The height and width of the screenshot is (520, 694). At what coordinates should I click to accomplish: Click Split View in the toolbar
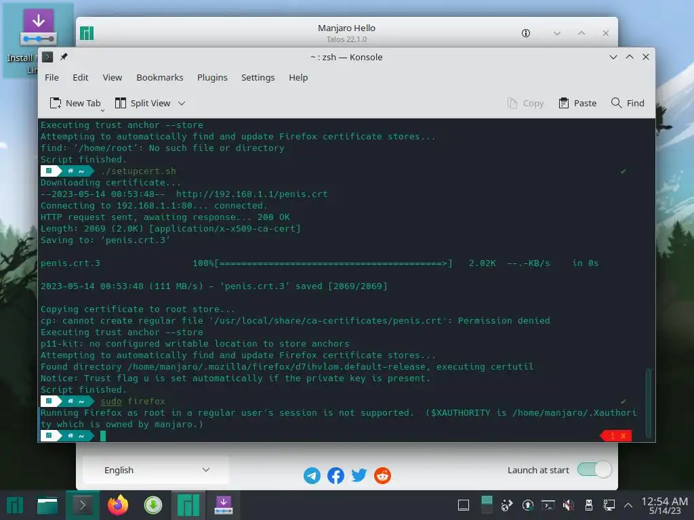point(142,103)
